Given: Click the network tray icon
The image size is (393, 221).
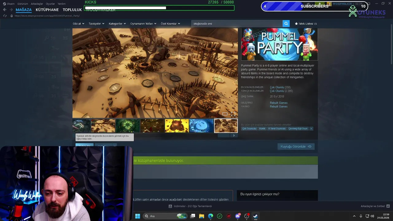Looking at the screenshot, I should (367, 216).
